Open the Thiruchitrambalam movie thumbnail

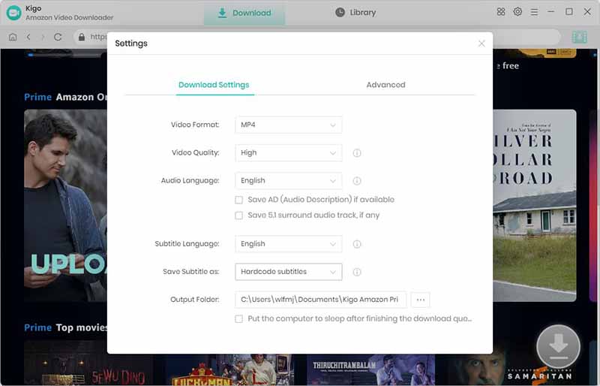click(370, 369)
